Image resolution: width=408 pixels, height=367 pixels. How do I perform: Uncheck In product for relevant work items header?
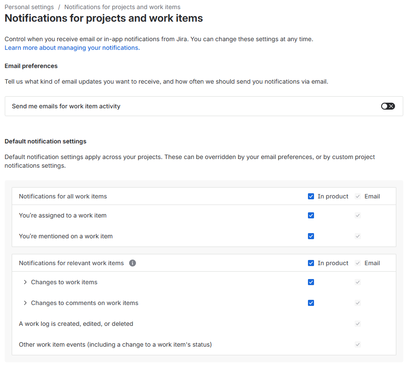(x=311, y=263)
